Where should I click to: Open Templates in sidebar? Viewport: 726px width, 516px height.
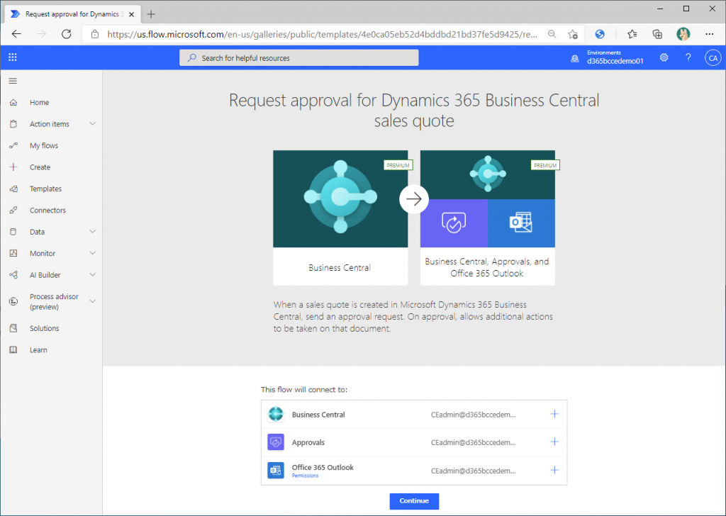tap(45, 189)
